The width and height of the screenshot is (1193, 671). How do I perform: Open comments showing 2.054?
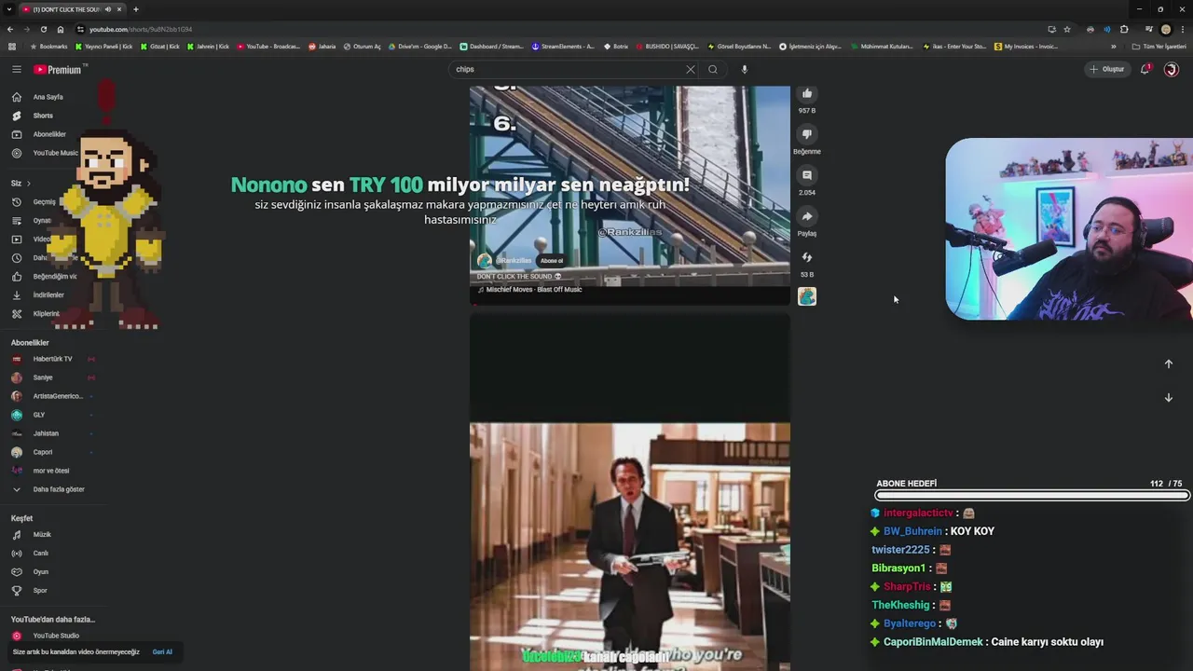click(807, 175)
